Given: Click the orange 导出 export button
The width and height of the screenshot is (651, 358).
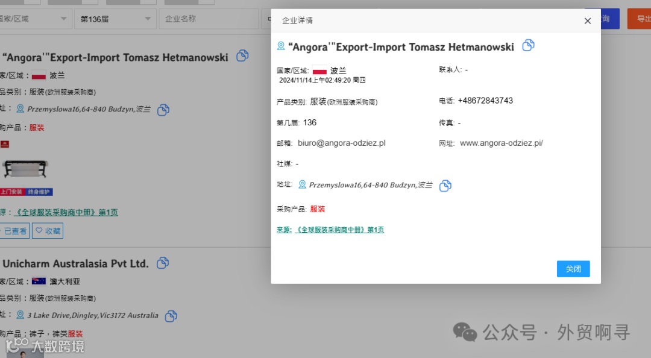Looking at the screenshot, I should [x=639, y=19].
